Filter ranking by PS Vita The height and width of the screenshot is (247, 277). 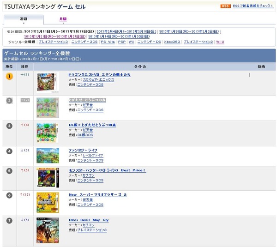pyautogui.click(x=108, y=42)
